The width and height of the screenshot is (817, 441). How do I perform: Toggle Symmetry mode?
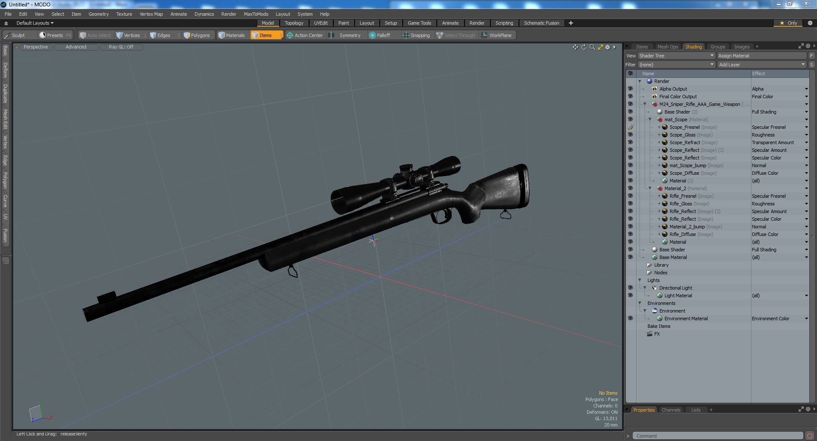click(346, 35)
